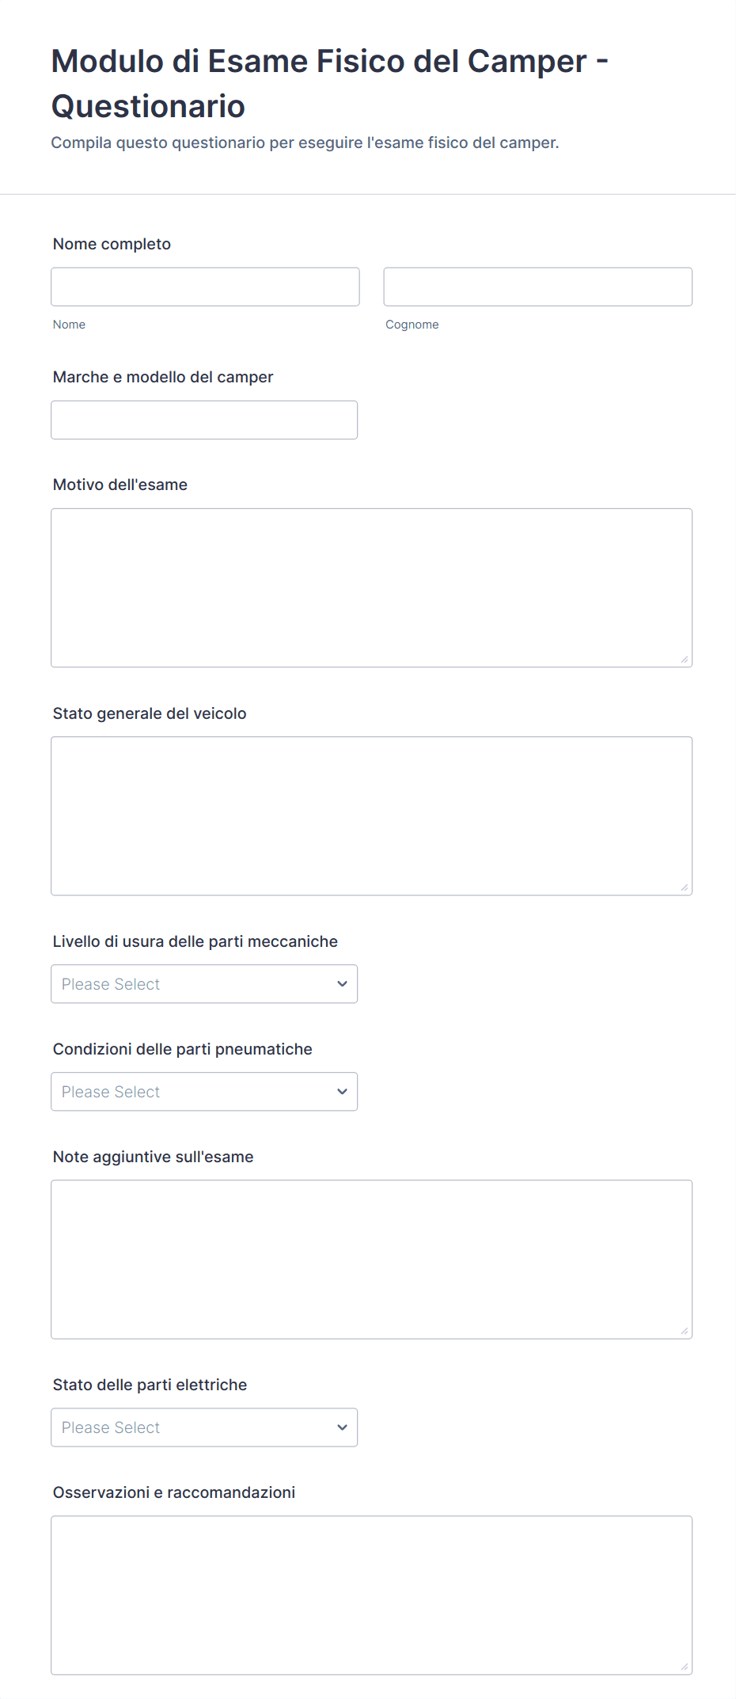
Task: Grab the Motivo dell'esame resize handle
Action: (x=685, y=659)
